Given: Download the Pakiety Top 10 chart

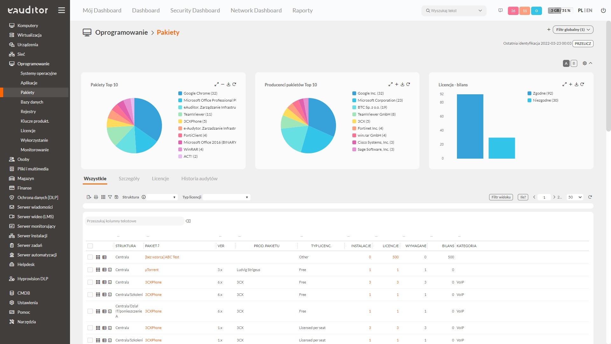Looking at the screenshot, I should point(228,84).
